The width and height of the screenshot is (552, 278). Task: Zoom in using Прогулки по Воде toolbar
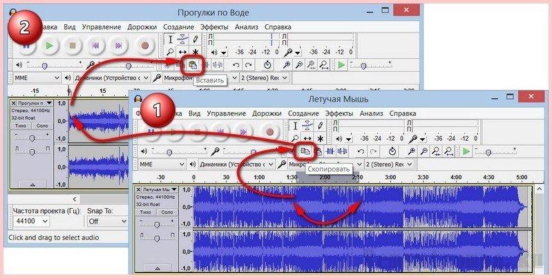287,65
